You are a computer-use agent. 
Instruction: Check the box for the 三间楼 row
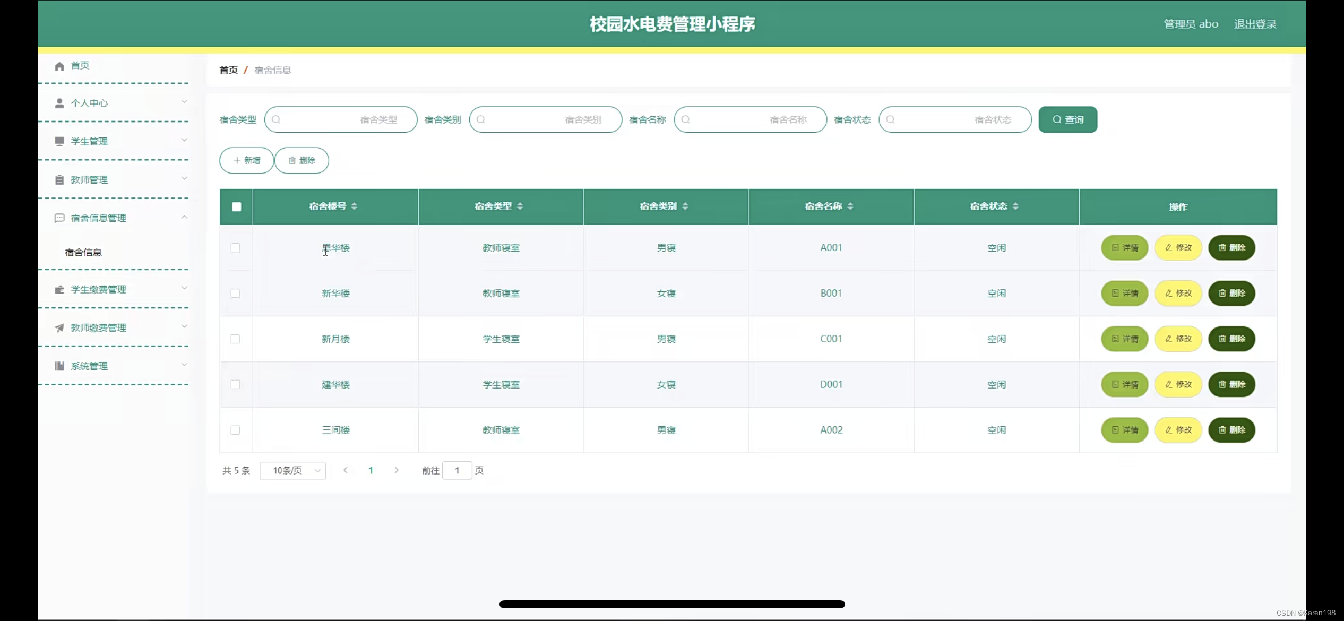pyautogui.click(x=236, y=430)
